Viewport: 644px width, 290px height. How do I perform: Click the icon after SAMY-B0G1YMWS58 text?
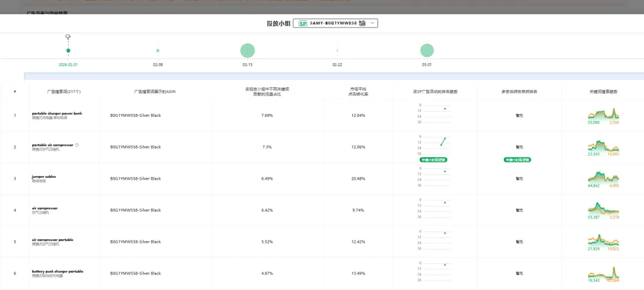(x=362, y=23)
